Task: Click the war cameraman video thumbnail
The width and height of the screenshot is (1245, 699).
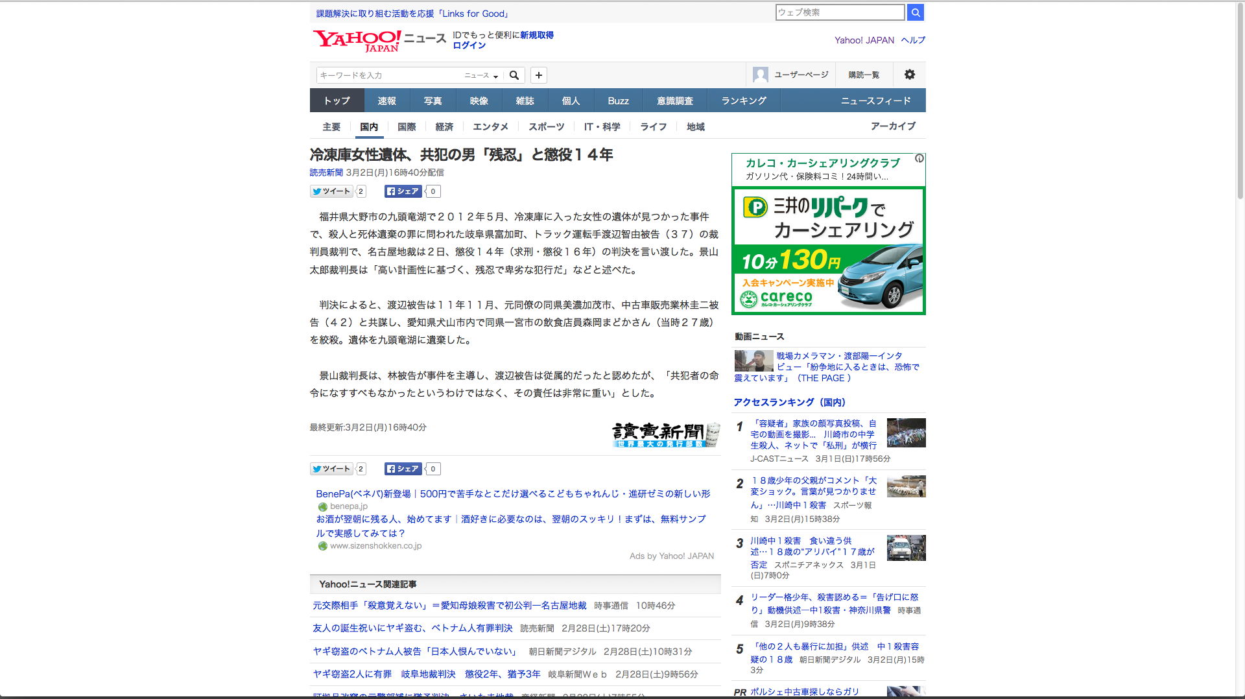Action: [753, 361]
